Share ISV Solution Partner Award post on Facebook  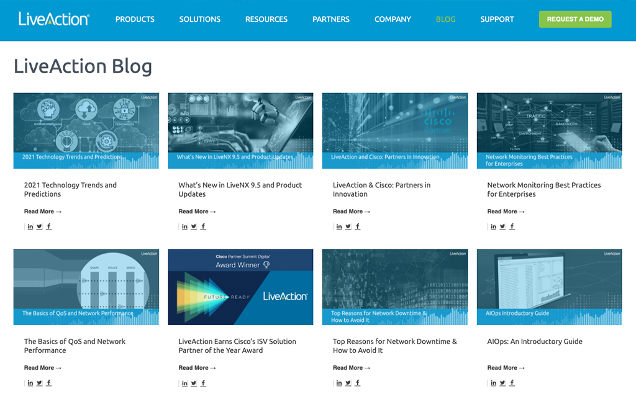[203, 383]
